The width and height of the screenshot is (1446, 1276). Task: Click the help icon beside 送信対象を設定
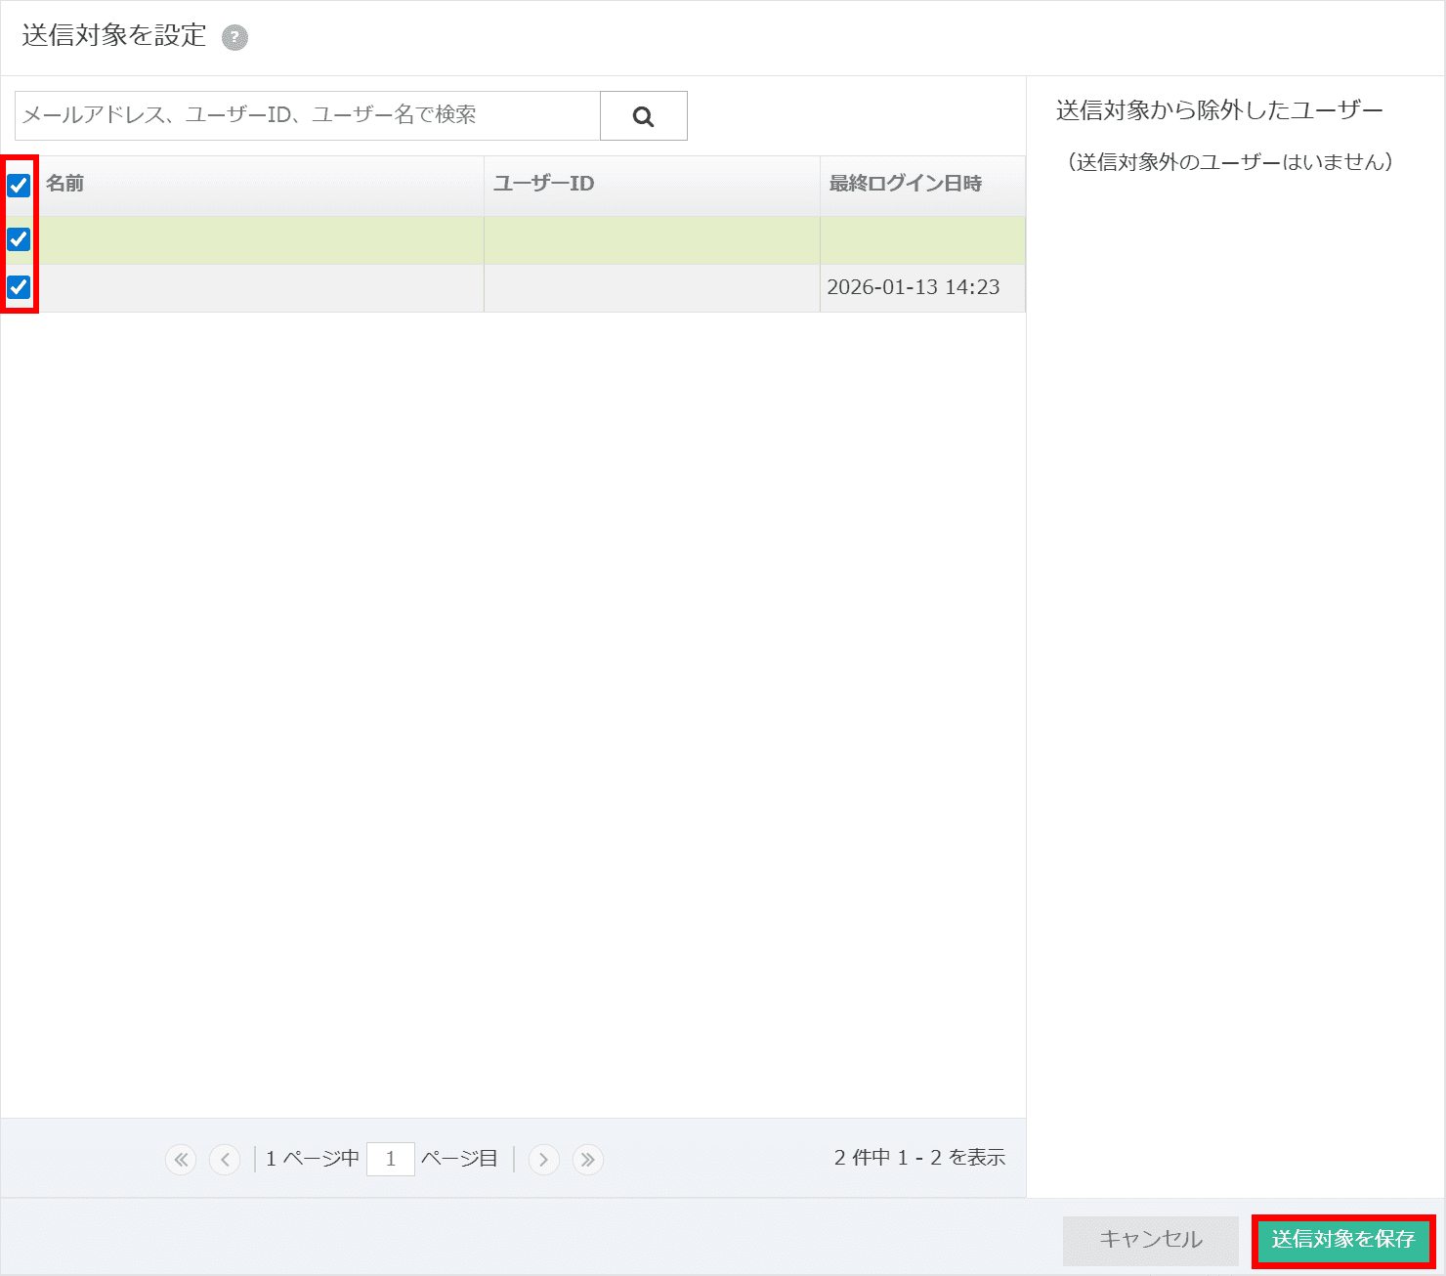(x=234, y=38)
